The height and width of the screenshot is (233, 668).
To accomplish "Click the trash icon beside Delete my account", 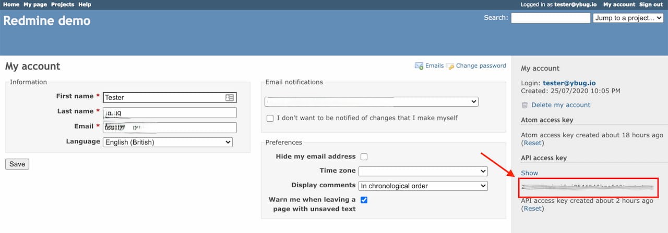I will 525,105.
